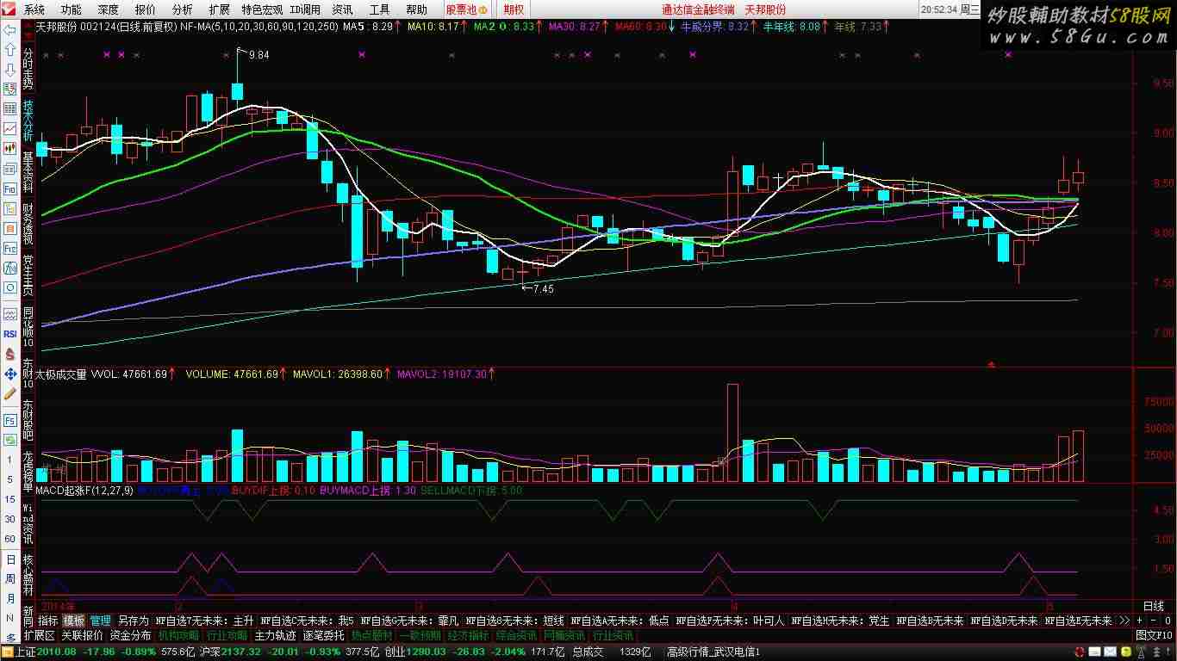Open the 工具 menu
Image resolution: width=1177 pixels, height=661 pixels.
point(379,9)
